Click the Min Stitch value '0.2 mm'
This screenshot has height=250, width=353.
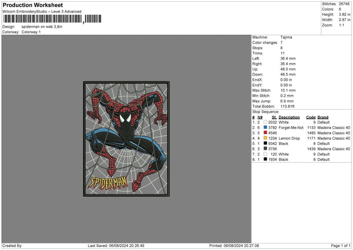coord(287,96)
